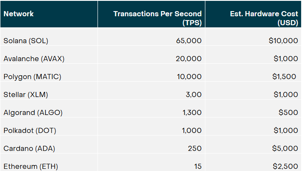Select the Polygon (MATIC) row label
Viewport: 302px width, 171px height.
(x=32, y=77)
